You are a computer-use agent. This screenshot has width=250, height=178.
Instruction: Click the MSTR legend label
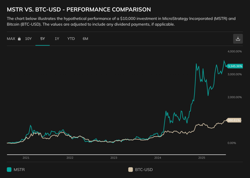pos(19,169)
